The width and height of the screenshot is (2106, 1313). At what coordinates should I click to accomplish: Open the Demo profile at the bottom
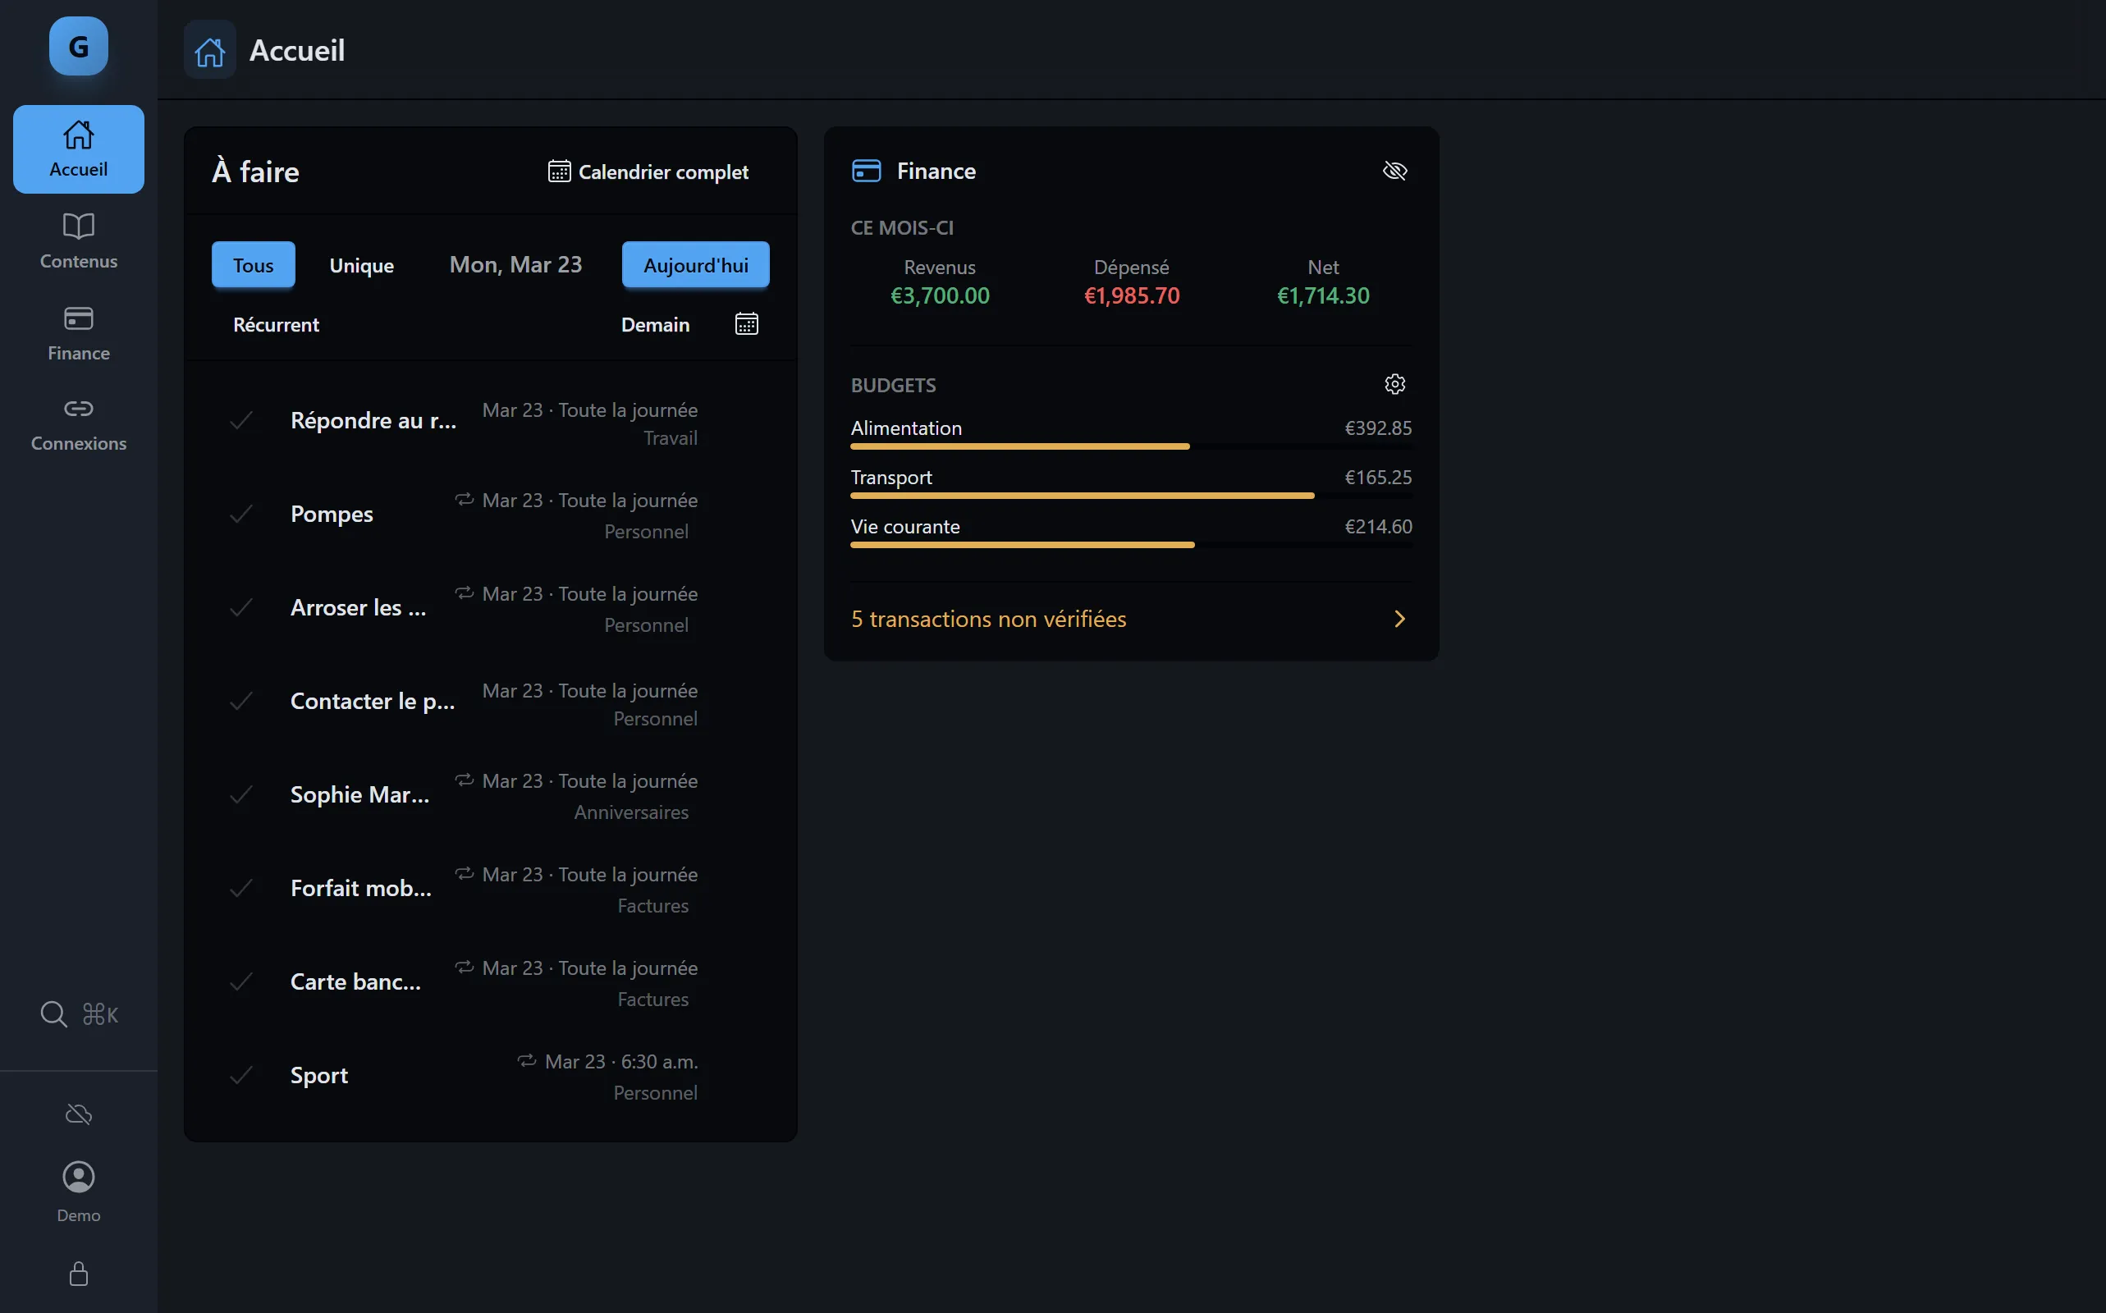coord(77,1190)
